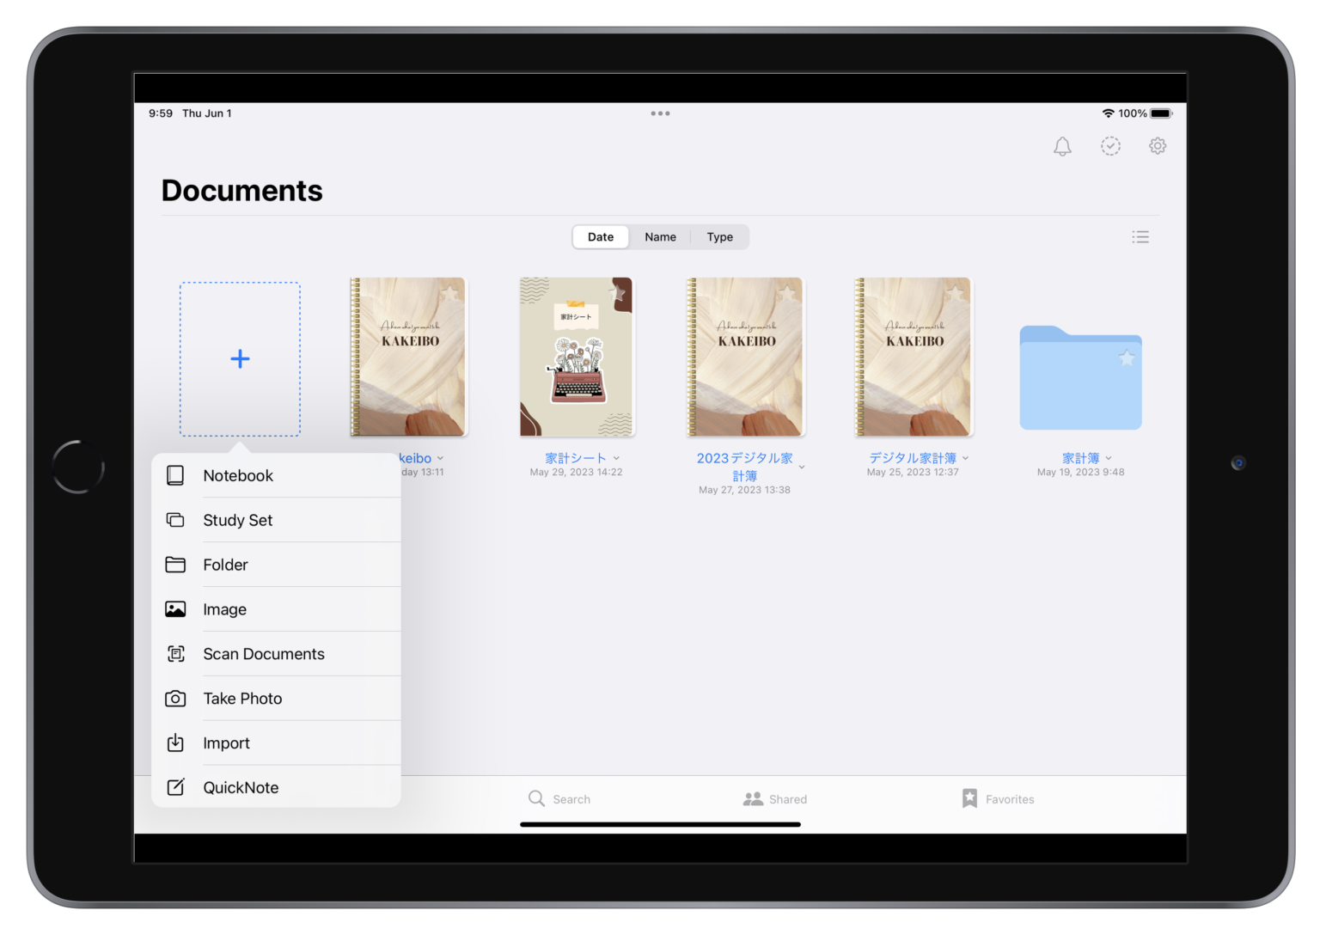The height and width of the screenshot is (935, 1320).
Task: Select the Scan Documents option's scanner icon
Action: pos(176,653)
